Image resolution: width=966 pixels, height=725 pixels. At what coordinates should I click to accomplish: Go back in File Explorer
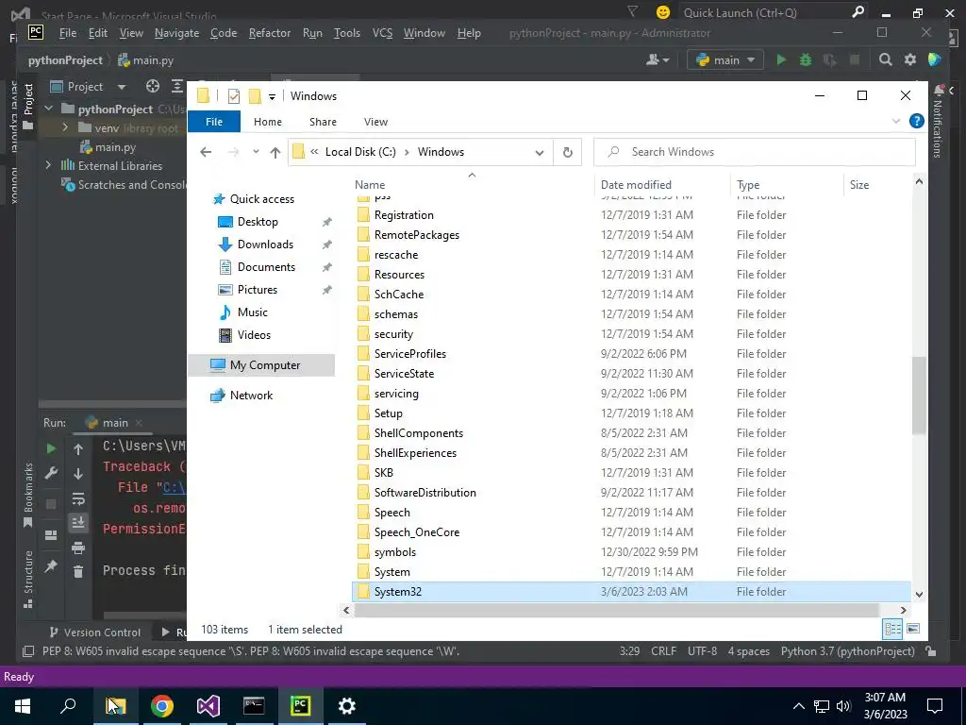click(206, 152)
